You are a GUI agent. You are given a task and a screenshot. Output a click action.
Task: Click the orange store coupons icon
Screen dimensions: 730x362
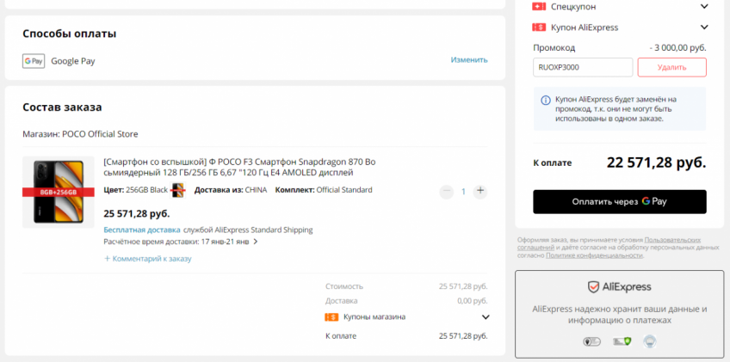pyautogui.click(x=331, y=316)
